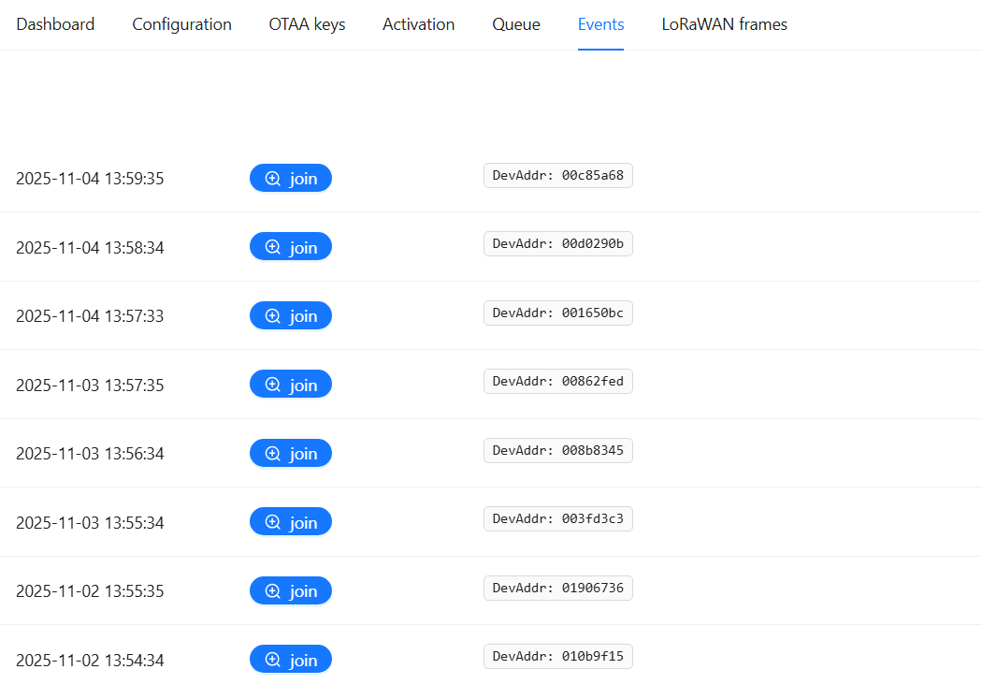
Task: Select the DevAddr 003fd3c3 tag
Action: tap(557, 519)
